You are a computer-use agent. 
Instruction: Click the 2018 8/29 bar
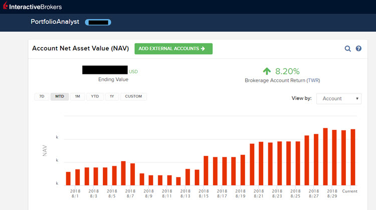[x=334, y=157]
